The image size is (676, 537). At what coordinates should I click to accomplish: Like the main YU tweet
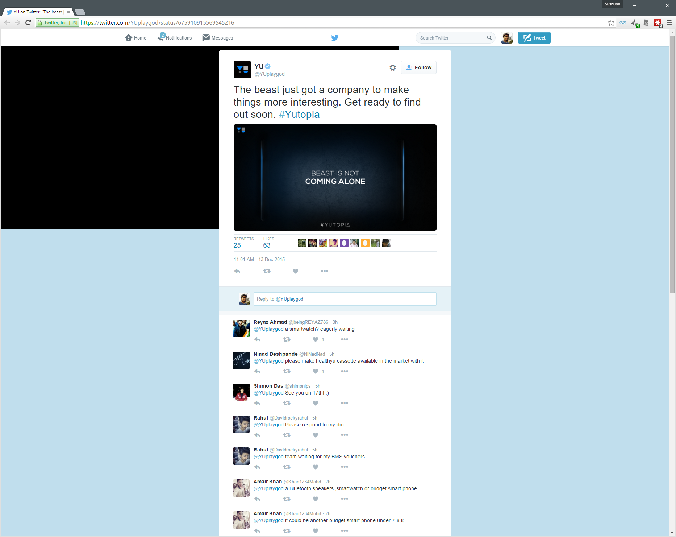coord(296,271)
